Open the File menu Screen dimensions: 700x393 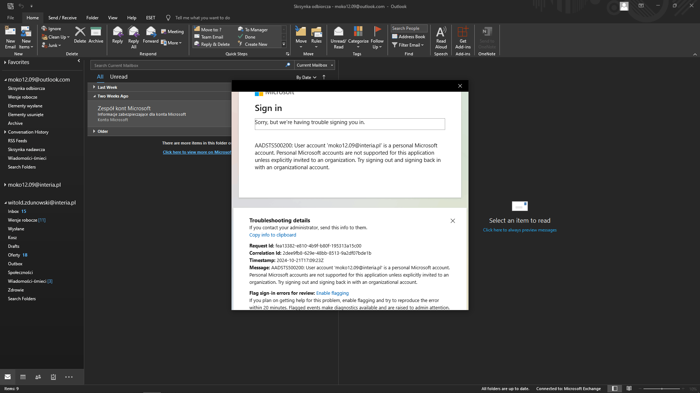11,17
